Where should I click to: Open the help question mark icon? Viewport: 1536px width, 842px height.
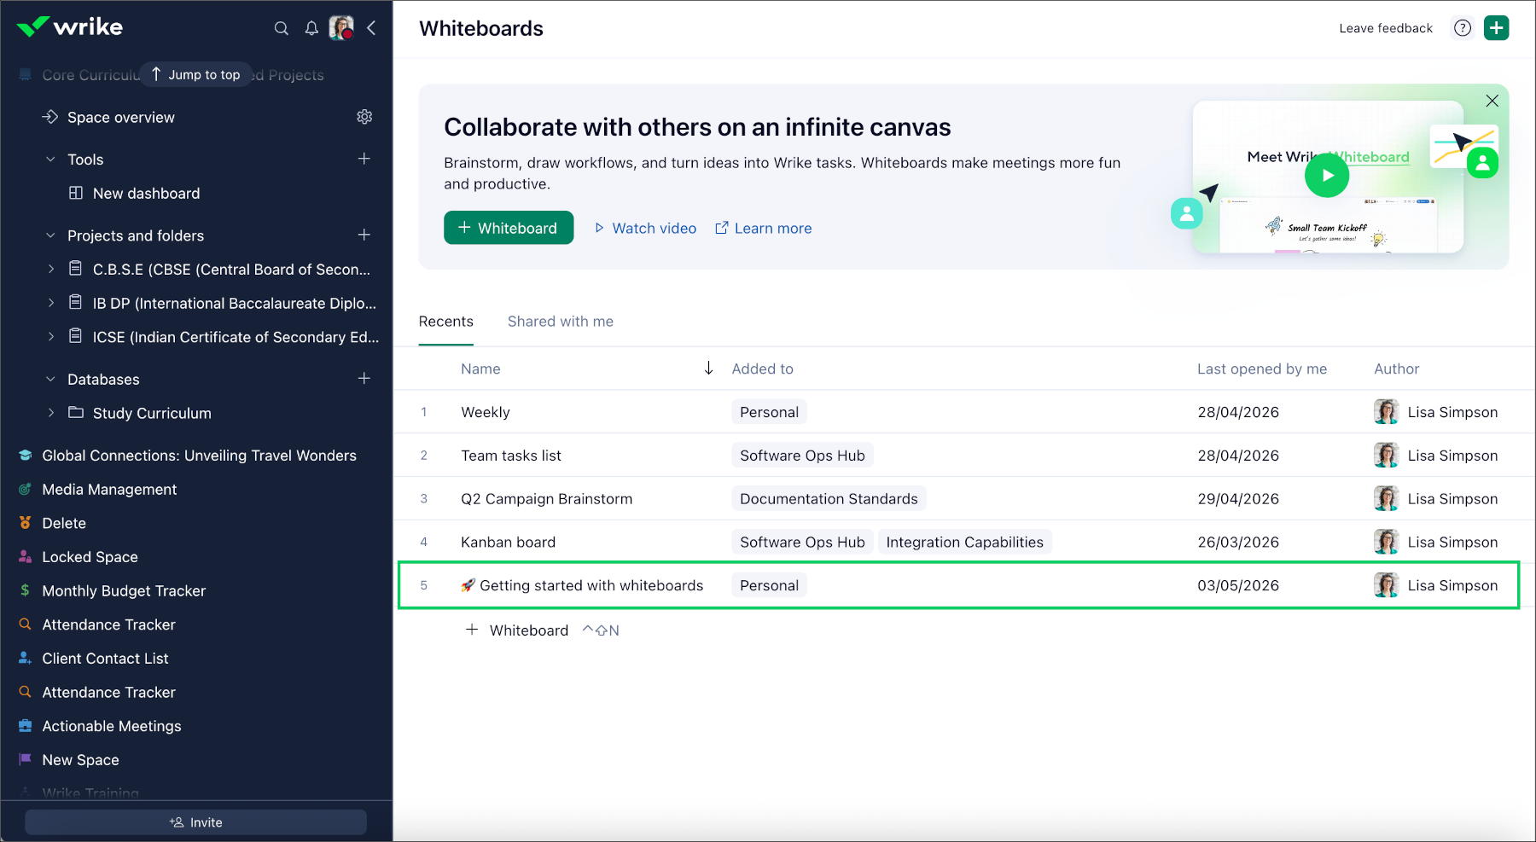1463,28
